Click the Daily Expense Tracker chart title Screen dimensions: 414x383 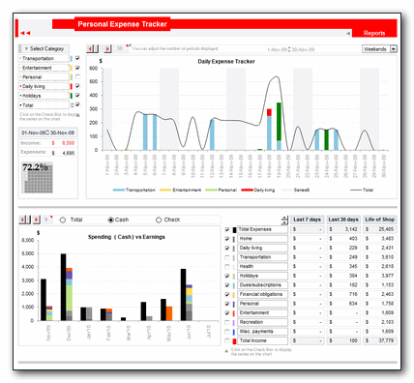(226, 61)
